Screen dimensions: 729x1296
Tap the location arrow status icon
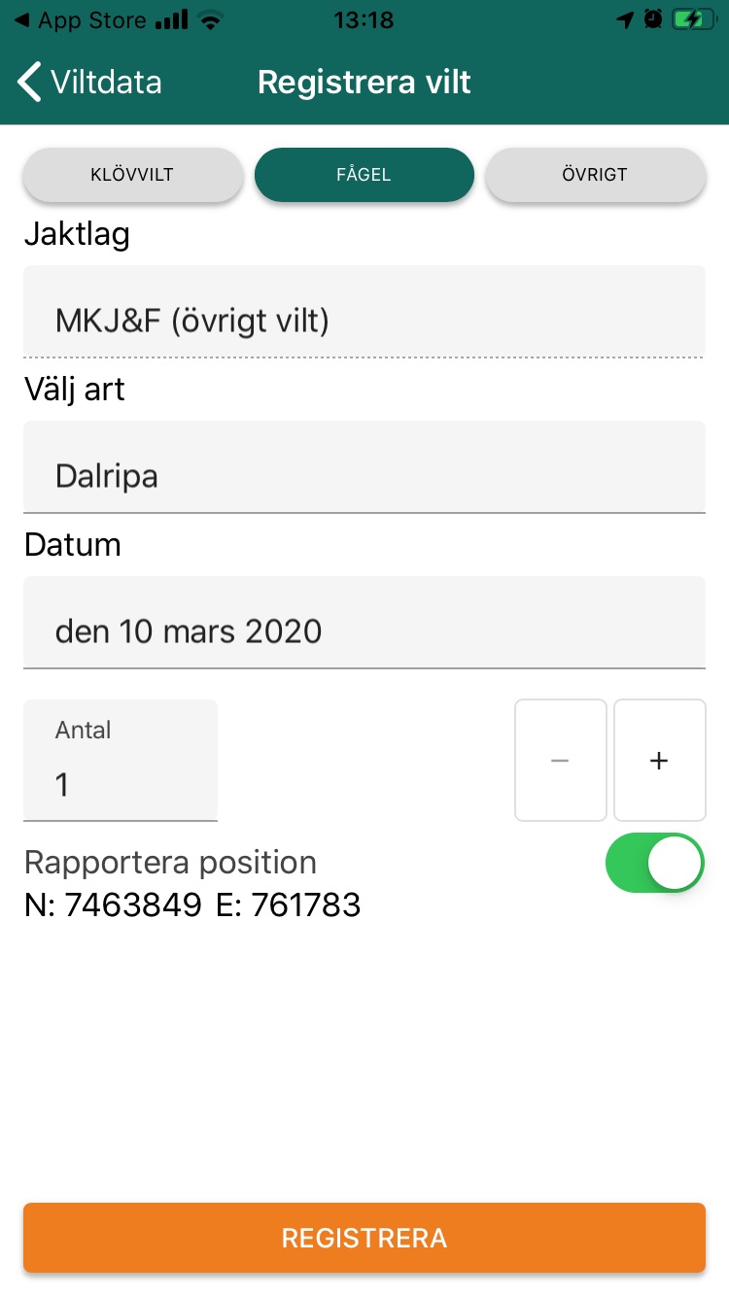point(625,19)
